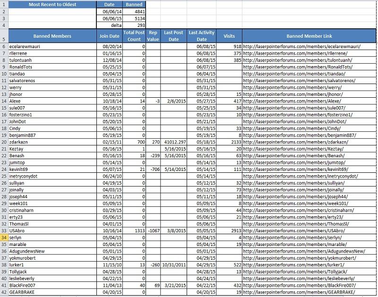Open the member link for ecelarewmauri
Screen dimensions: 378x297
pyautogui.click(x=301, y=46)
